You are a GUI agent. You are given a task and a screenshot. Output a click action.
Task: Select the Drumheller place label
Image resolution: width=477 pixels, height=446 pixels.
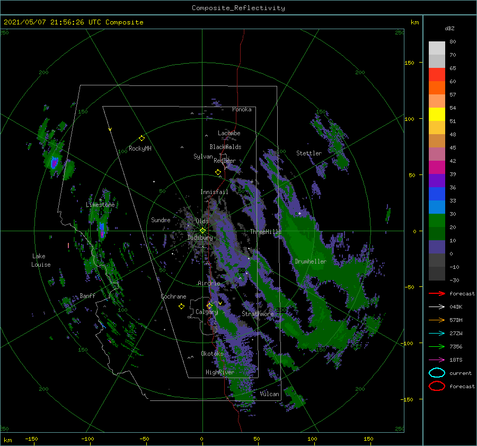310,261
